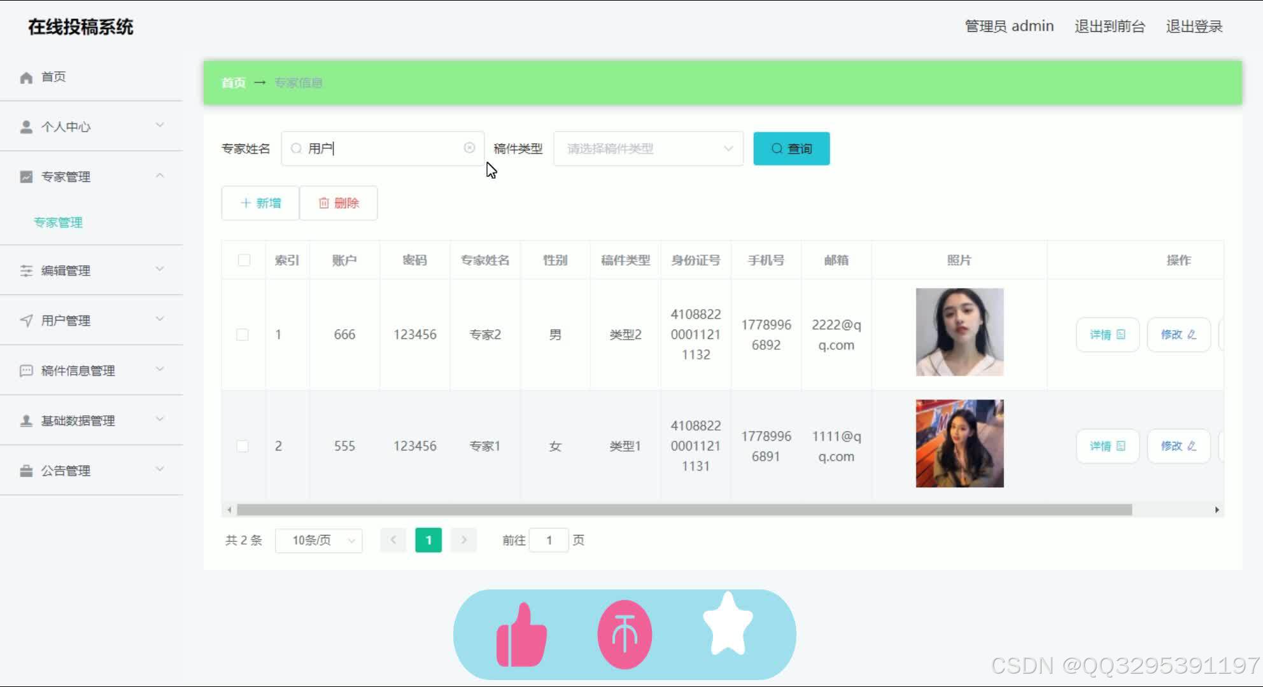Click the horizontal table scrollbar
Viewport: 1263px width, 687px height.
pyautogui.click(x=684, y=510)
